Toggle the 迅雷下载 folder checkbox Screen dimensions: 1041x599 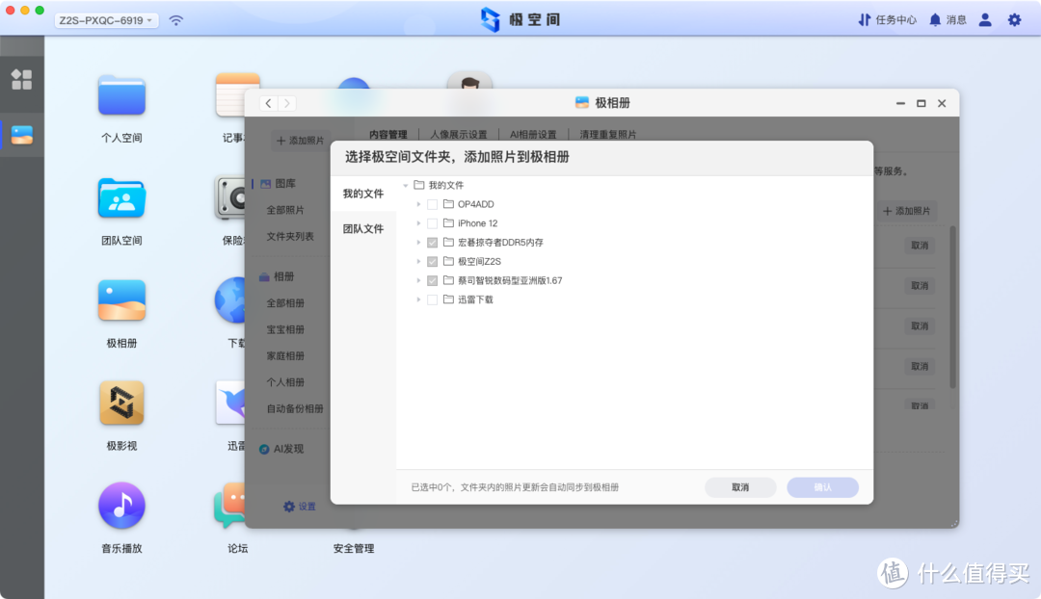pyautogui.click(x=432, y=299)
